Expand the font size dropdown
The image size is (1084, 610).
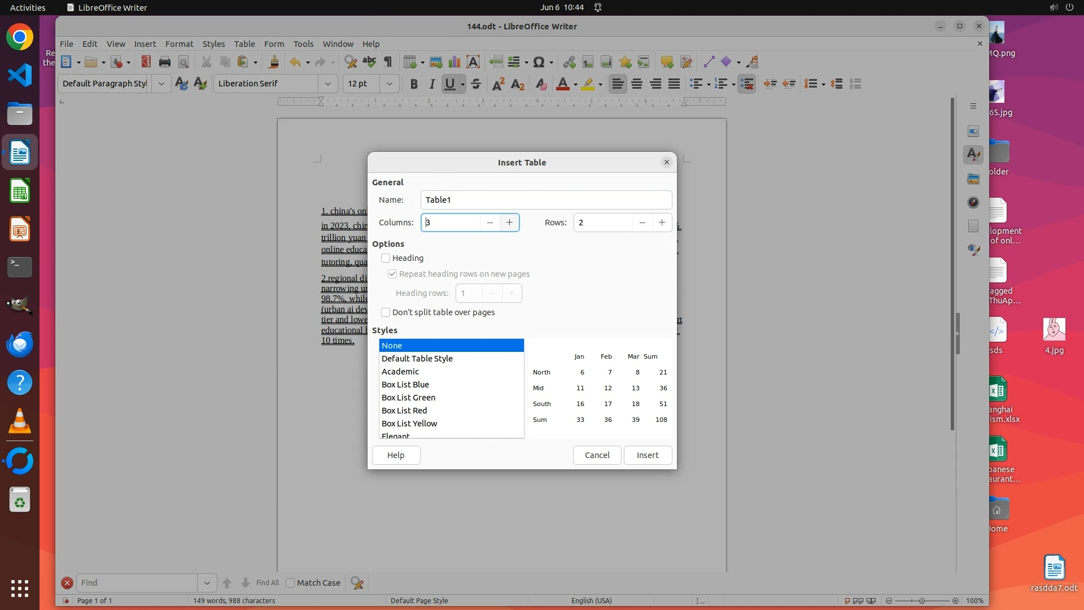click(389, 84)
